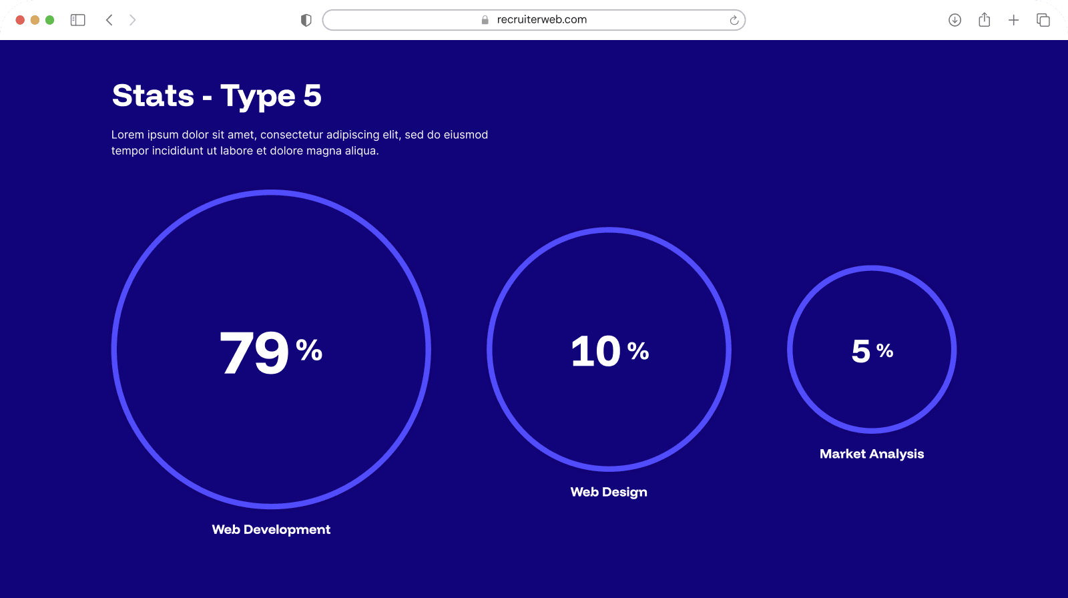Show the tab overview

[x=1043, y=20]
